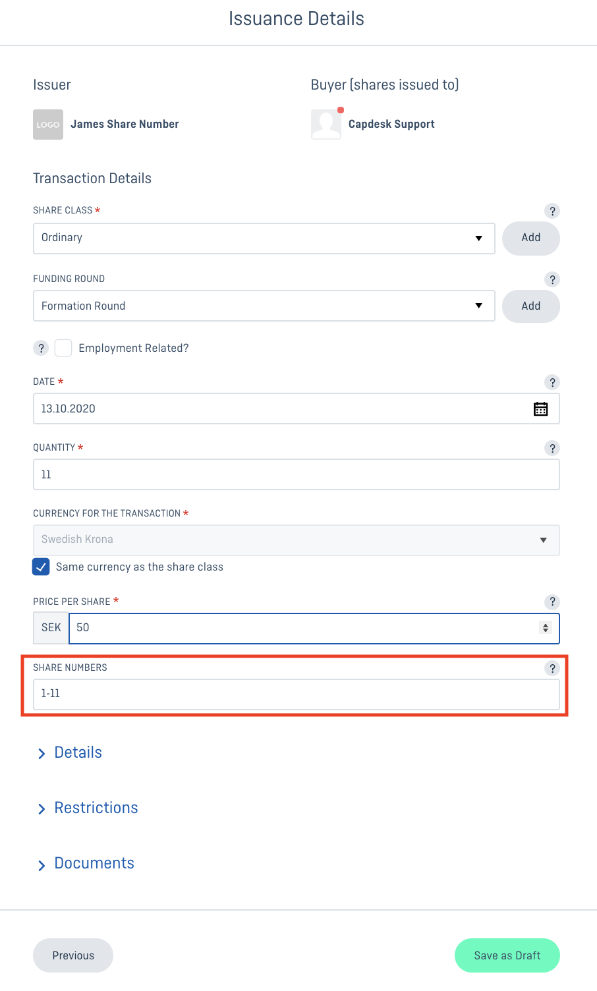Click the help icon for the Date field

(x=552, y=382)
